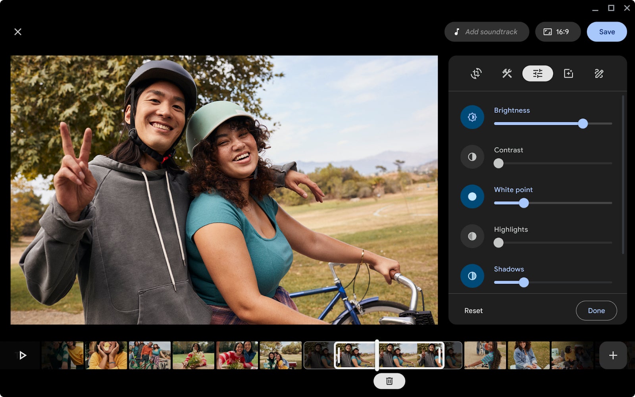
Task: Save the edited video
Action: pos(606,31)
